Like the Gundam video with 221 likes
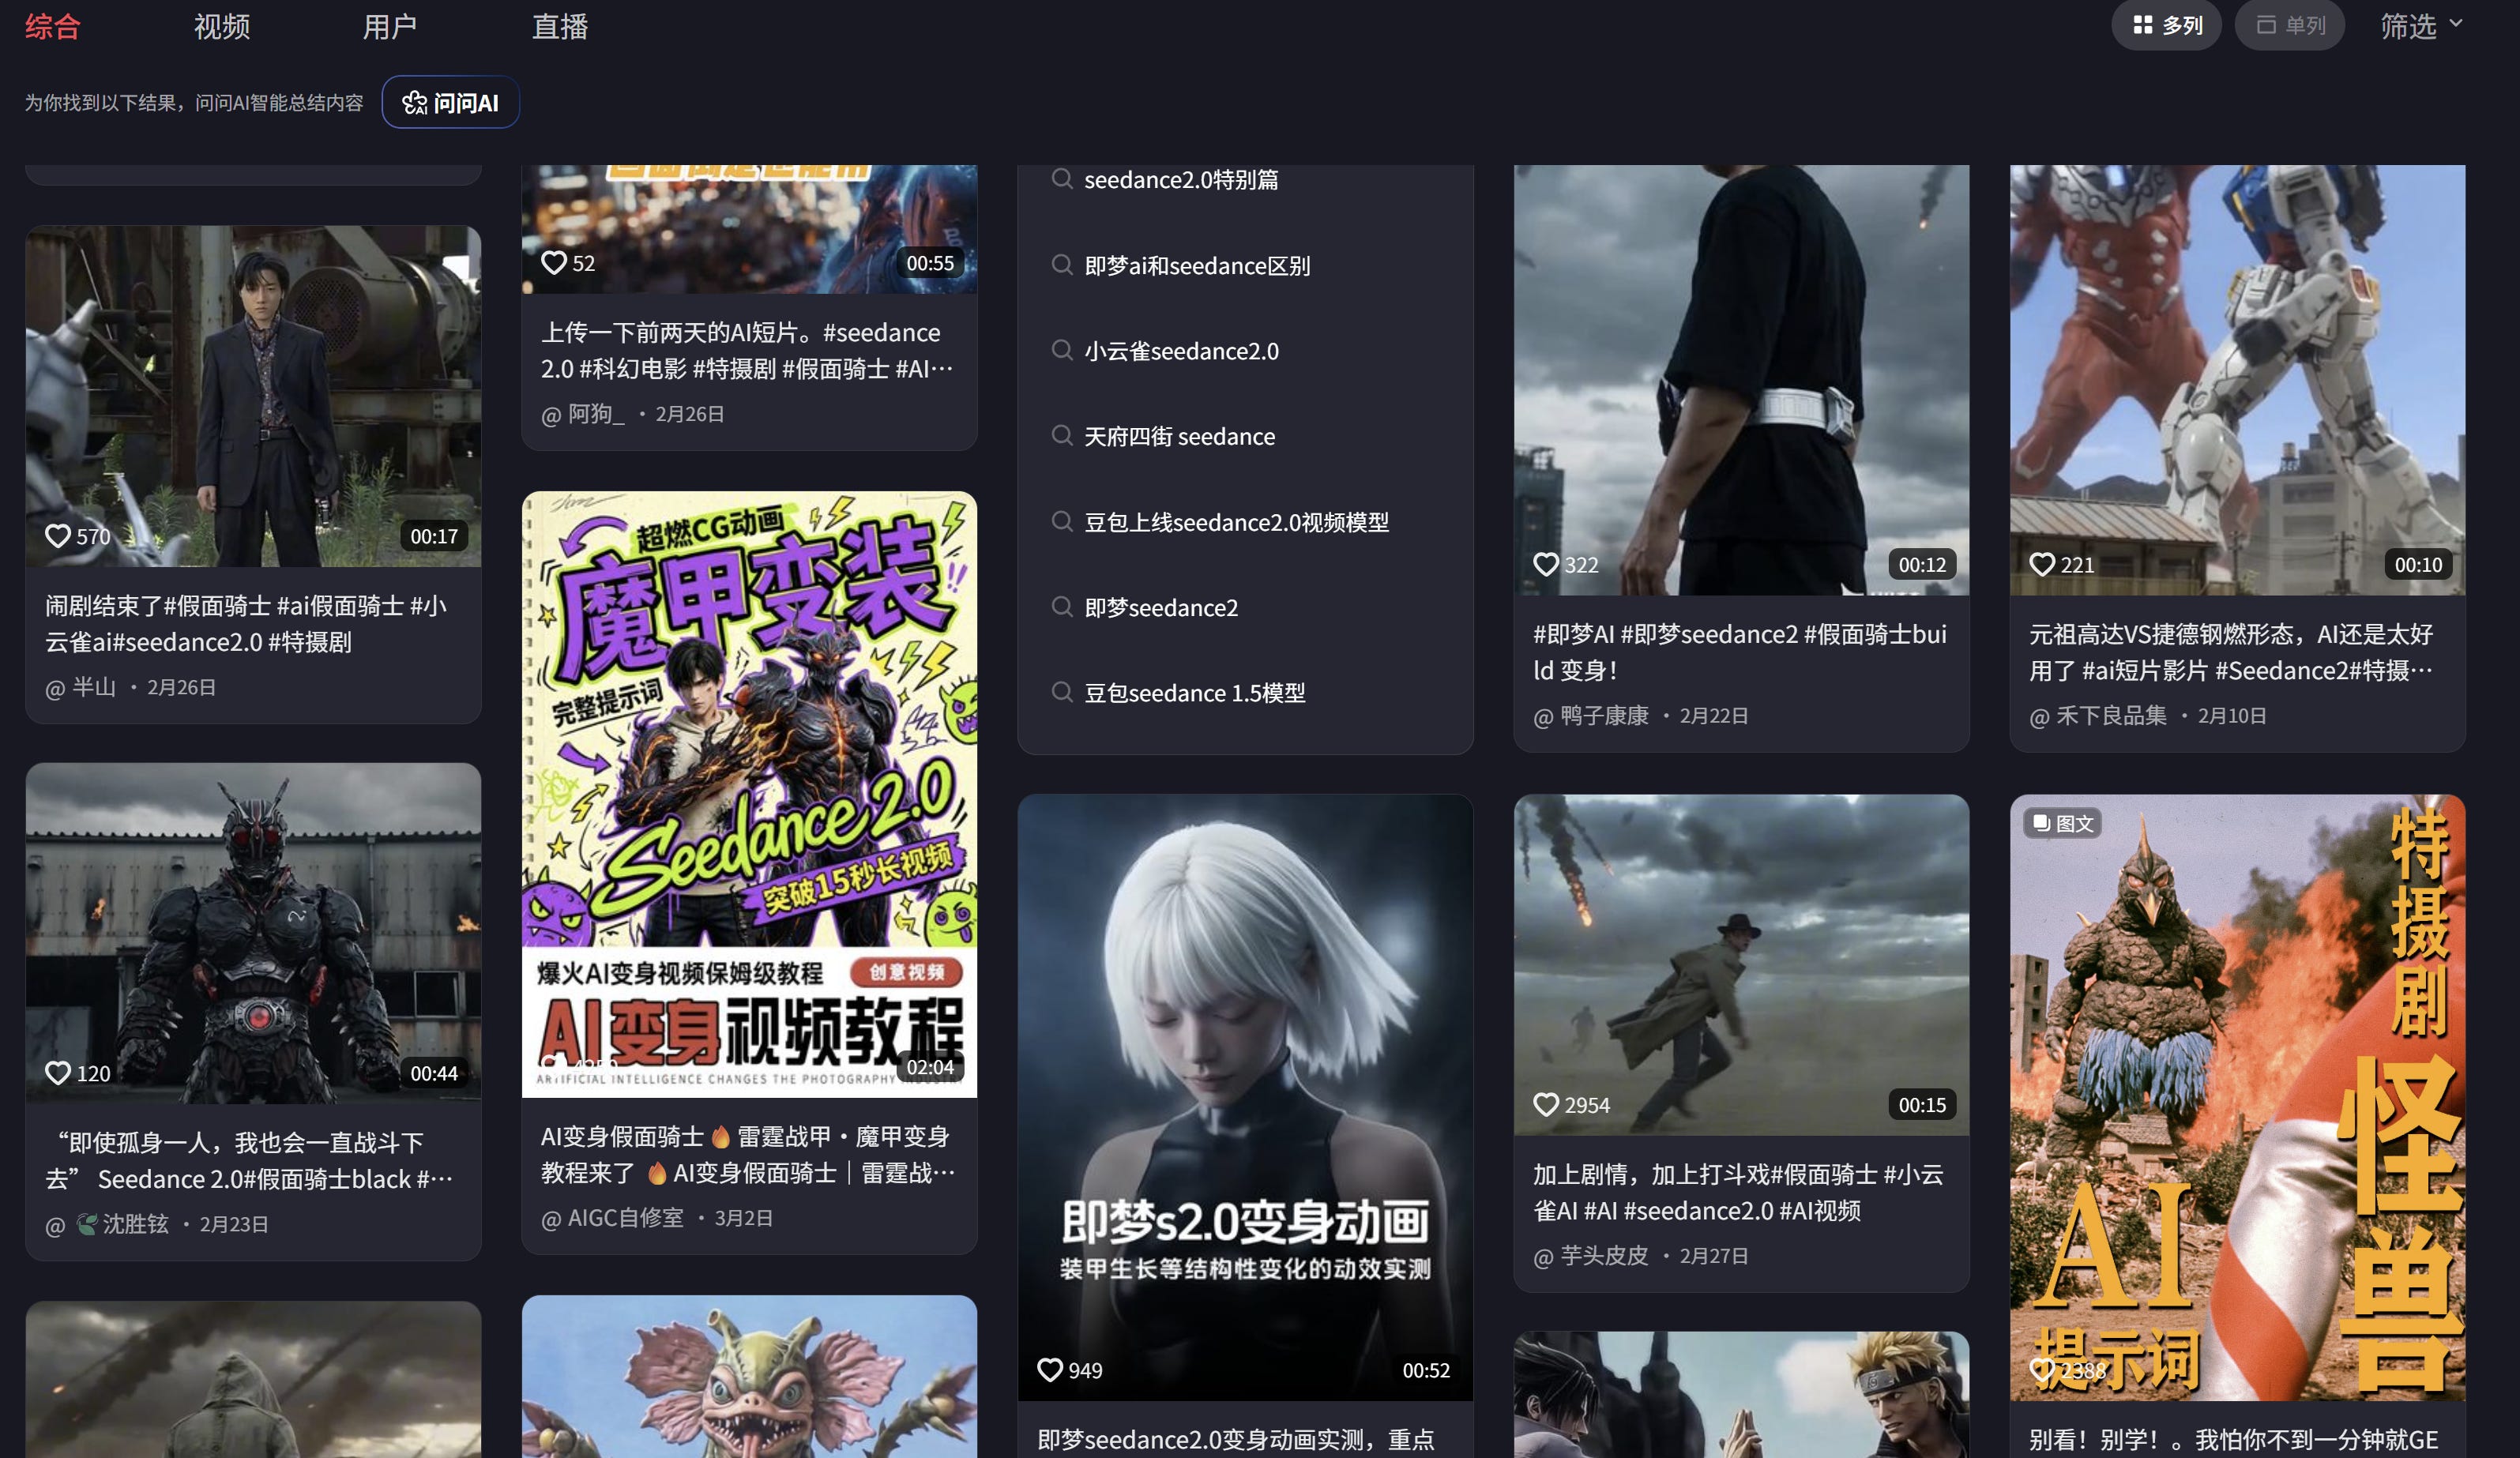 pyautogui.click(x=2042, y=564)
